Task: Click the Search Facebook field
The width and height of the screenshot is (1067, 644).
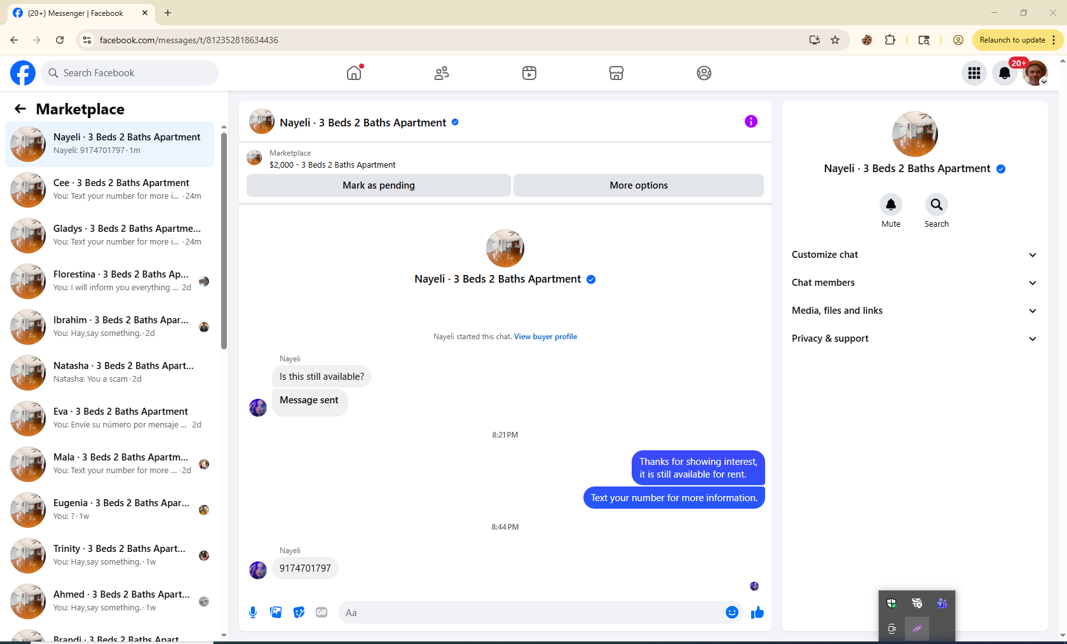Action: (130, 73)
